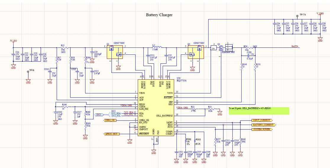
Task: Select capacitor C19 10000pF symbol
Action: (x=92, y=52)
